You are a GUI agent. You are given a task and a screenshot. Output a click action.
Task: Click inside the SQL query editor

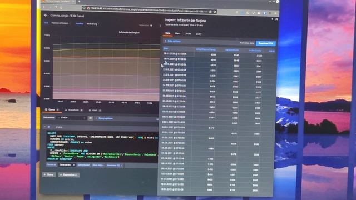tap(102, 146)
